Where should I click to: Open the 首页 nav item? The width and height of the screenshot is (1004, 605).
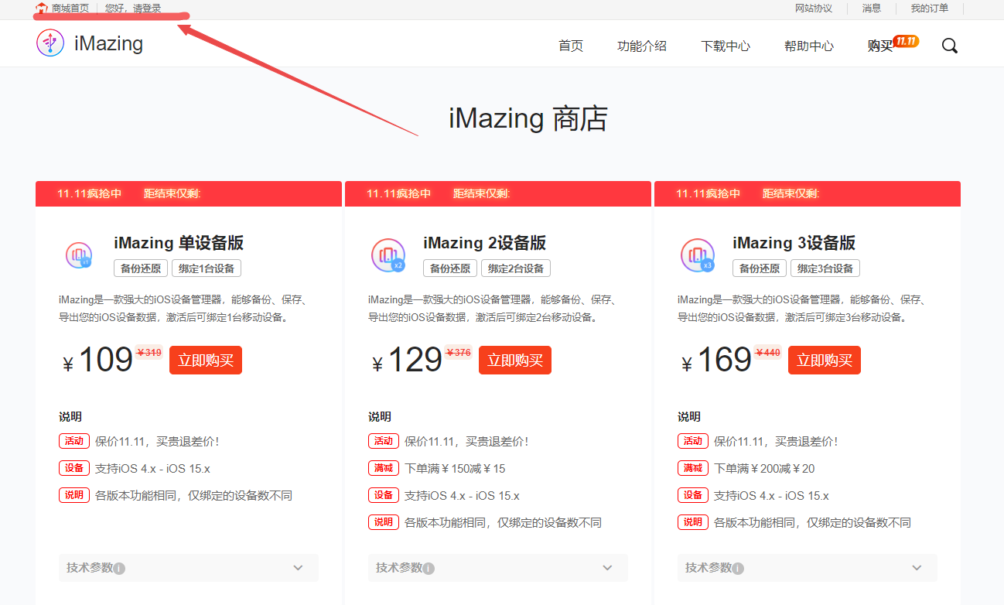571,46
